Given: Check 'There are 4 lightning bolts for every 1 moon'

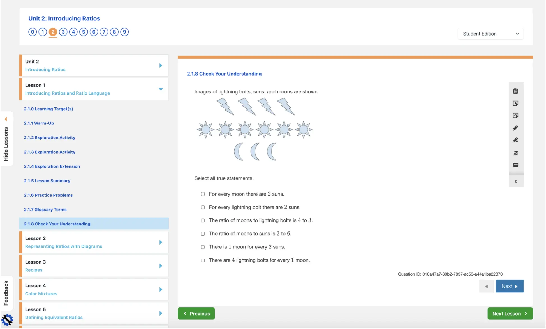Looking at the screenshot, I should point(203,260).
